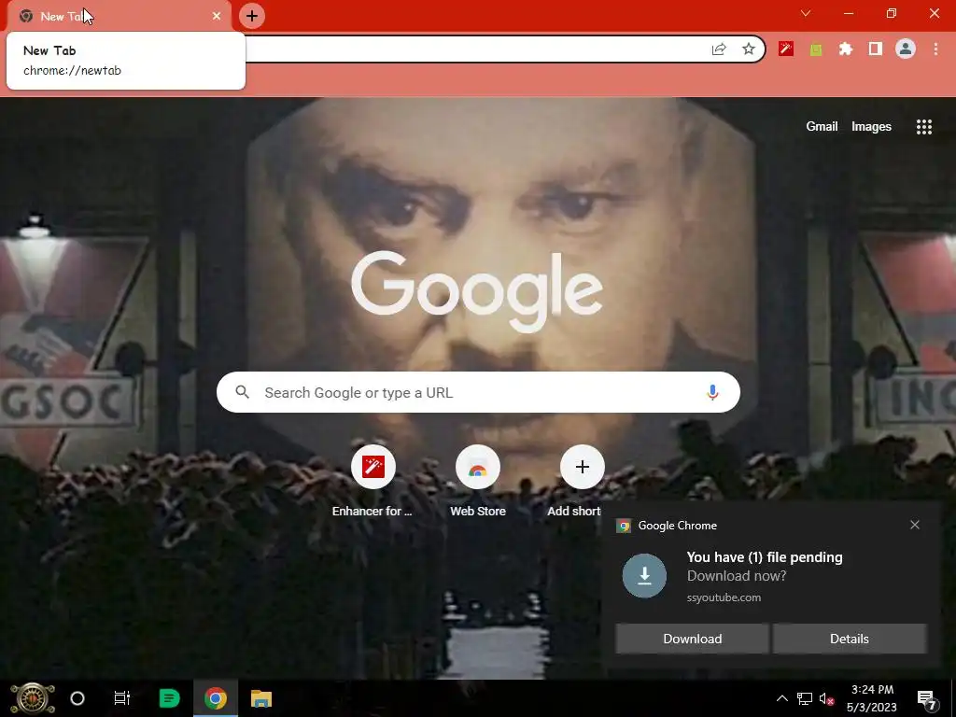Click the Google Chrome notification header
This screenshot has height=717, width=956.
[x=677, y=526]
